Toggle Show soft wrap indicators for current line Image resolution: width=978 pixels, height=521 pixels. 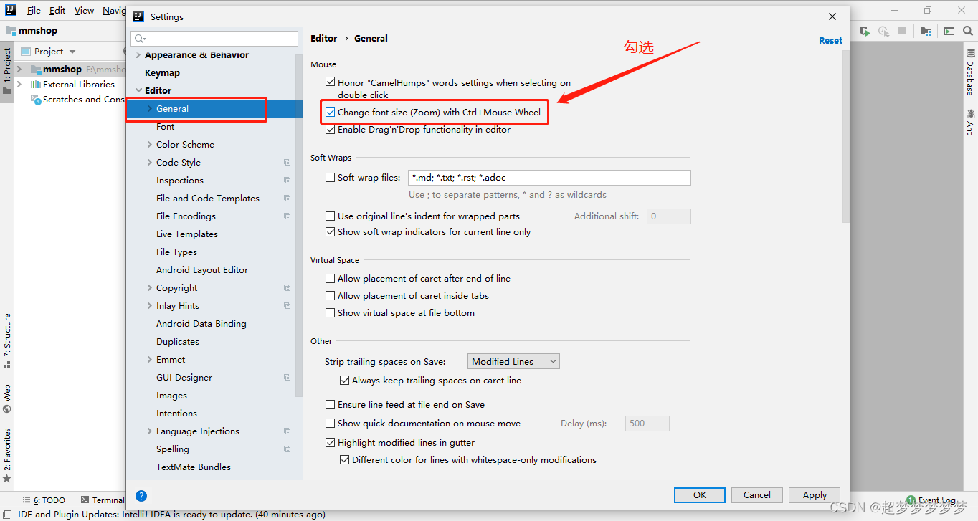click(x=331, y=232)
